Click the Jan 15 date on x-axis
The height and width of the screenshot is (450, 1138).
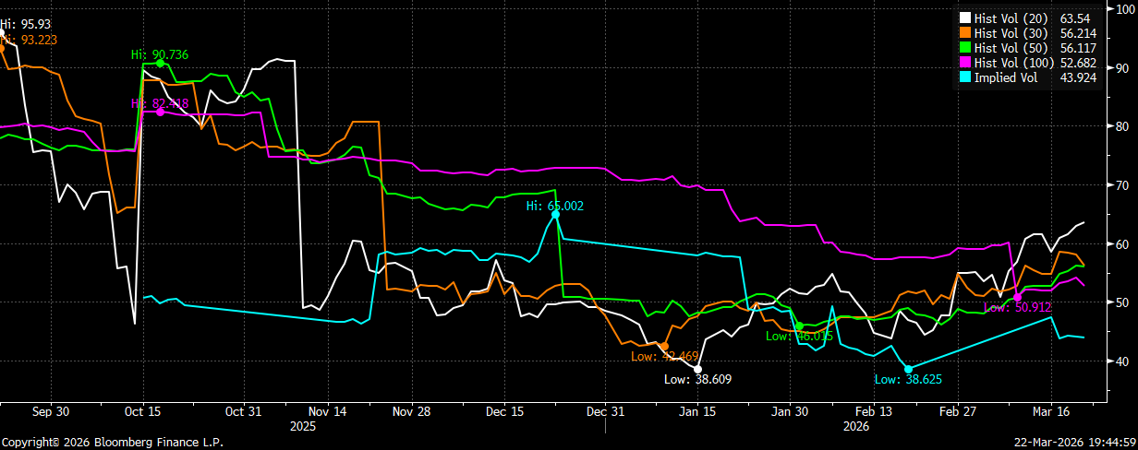pos(697,410)
